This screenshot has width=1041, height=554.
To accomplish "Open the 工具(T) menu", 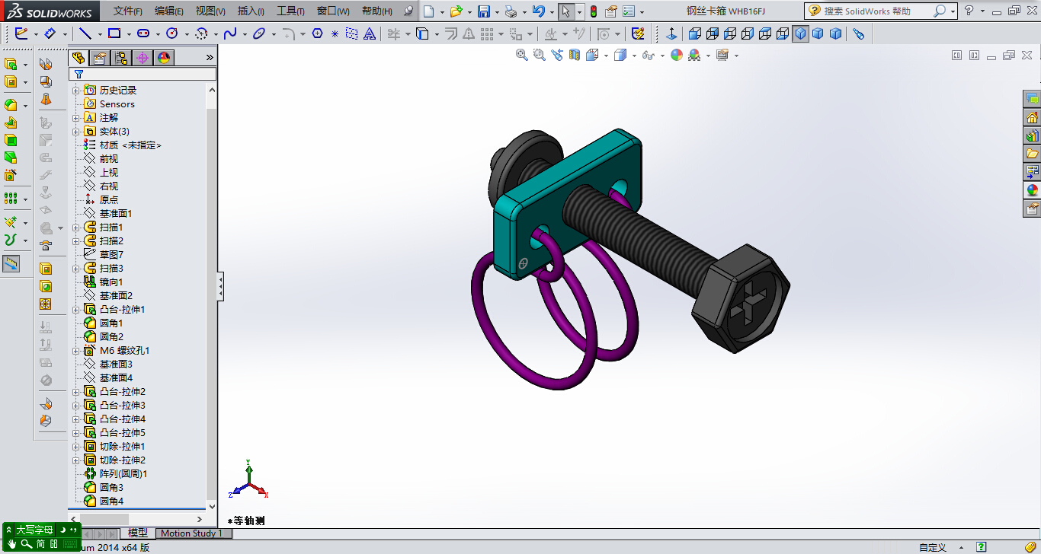I will pos(290,11).
